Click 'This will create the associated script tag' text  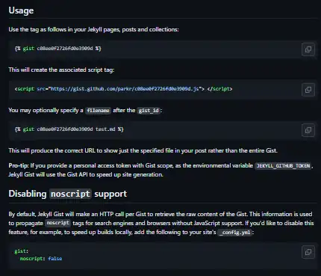(61, 70)
